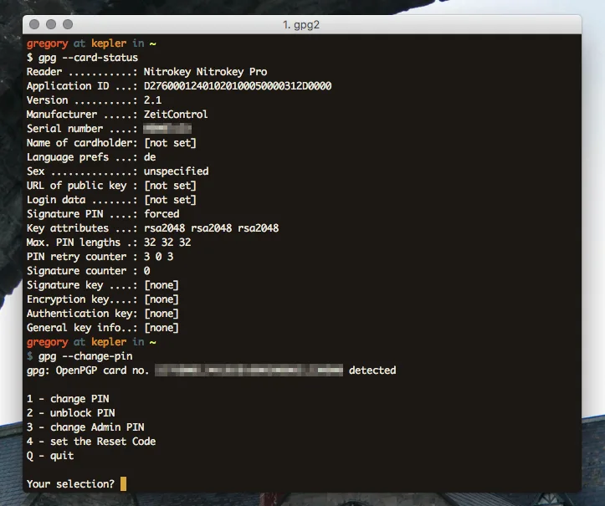The height and width of the screenshot is (506, 605).
Task: Select the '3 - change Admin PIN' line
Action: 85,427
